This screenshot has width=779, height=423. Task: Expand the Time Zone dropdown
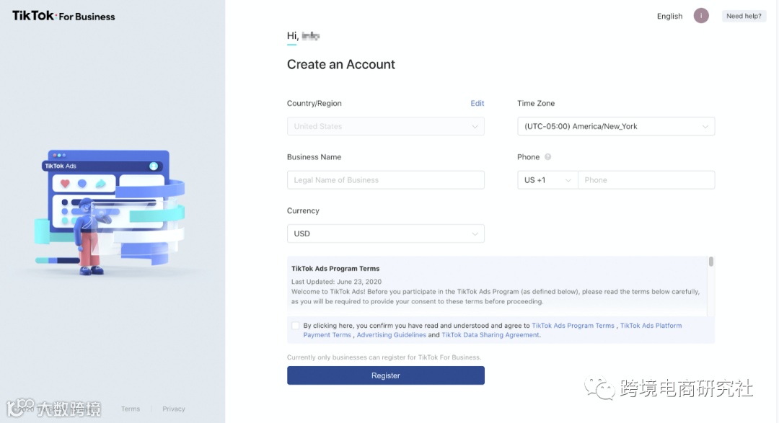click(x=616, y=126)
